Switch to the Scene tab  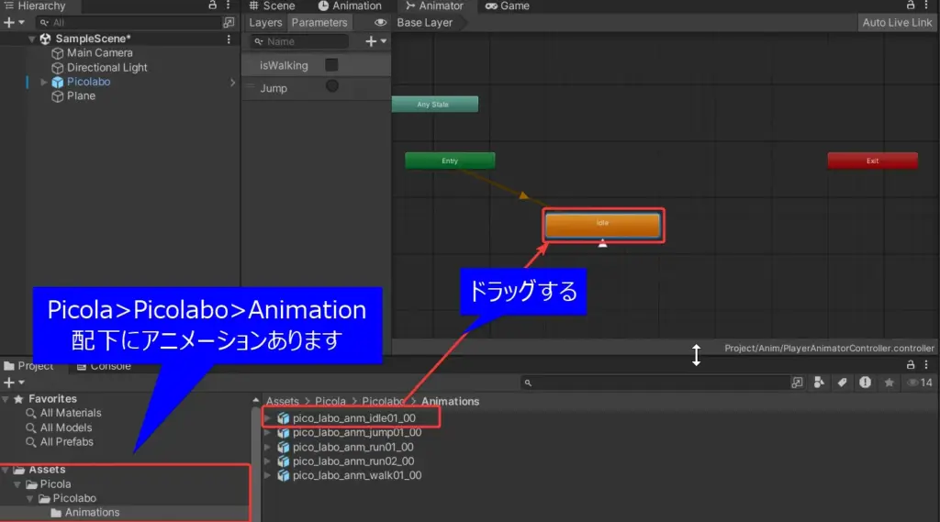(272, 6)
